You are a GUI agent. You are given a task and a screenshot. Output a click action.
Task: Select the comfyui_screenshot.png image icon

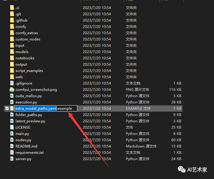point(12,89)
